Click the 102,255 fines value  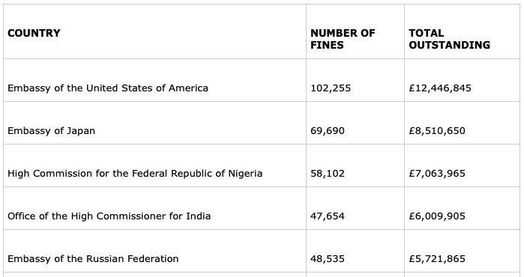(x=331, y=88)
